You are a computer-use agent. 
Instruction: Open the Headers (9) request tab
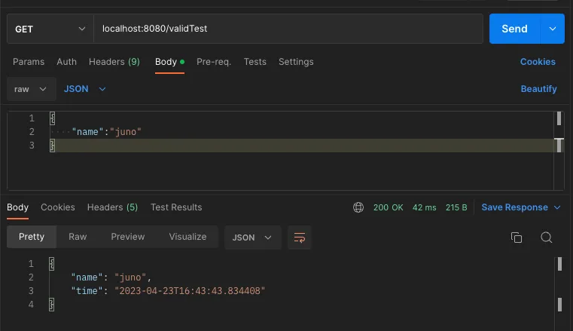[114, 62]
